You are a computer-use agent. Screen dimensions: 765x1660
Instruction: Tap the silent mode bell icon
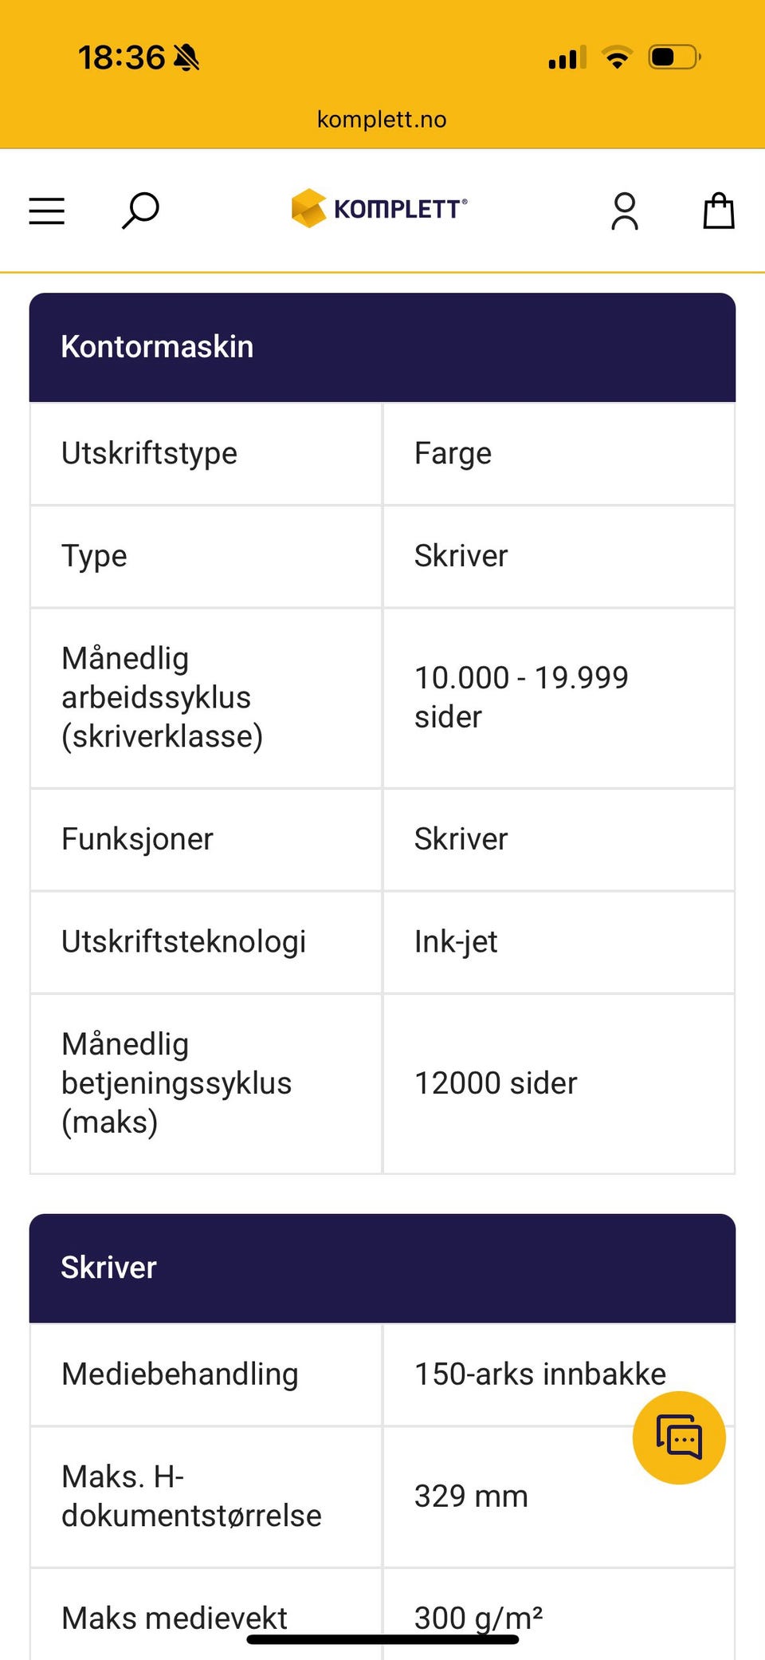pos(186,57)
